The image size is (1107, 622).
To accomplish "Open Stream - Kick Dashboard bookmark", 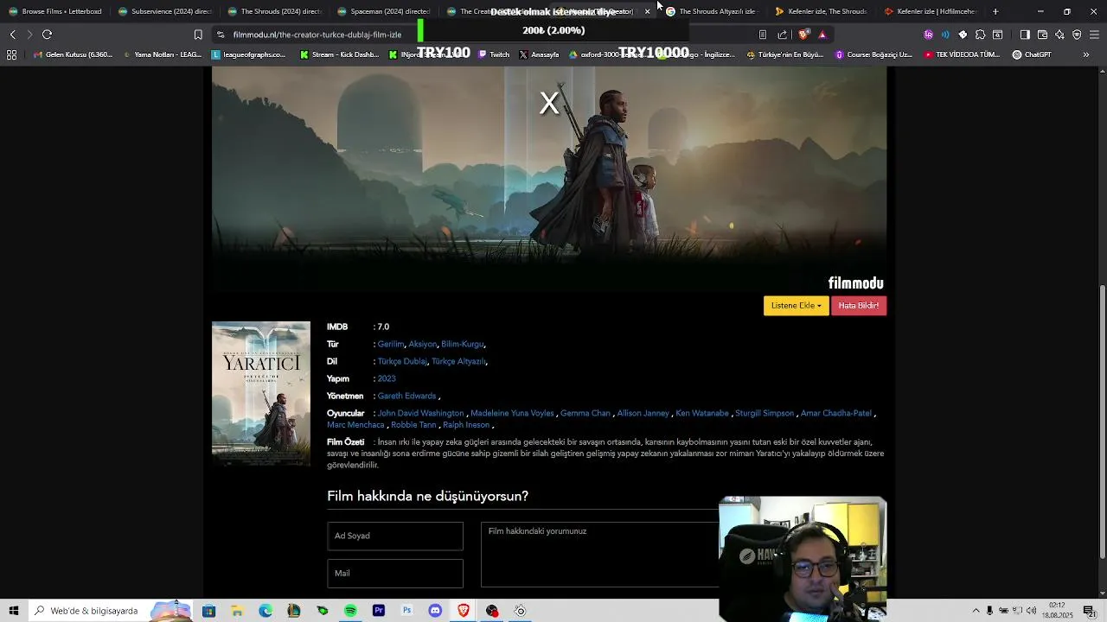I will click(340, 54).
